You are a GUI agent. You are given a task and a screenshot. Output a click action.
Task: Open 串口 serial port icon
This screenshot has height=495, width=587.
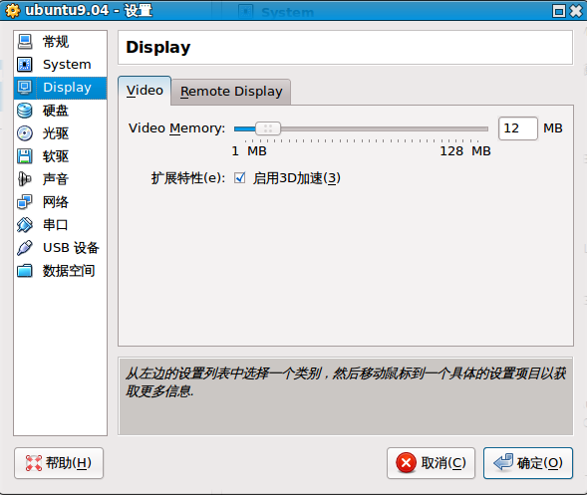(x=25, y=225)
